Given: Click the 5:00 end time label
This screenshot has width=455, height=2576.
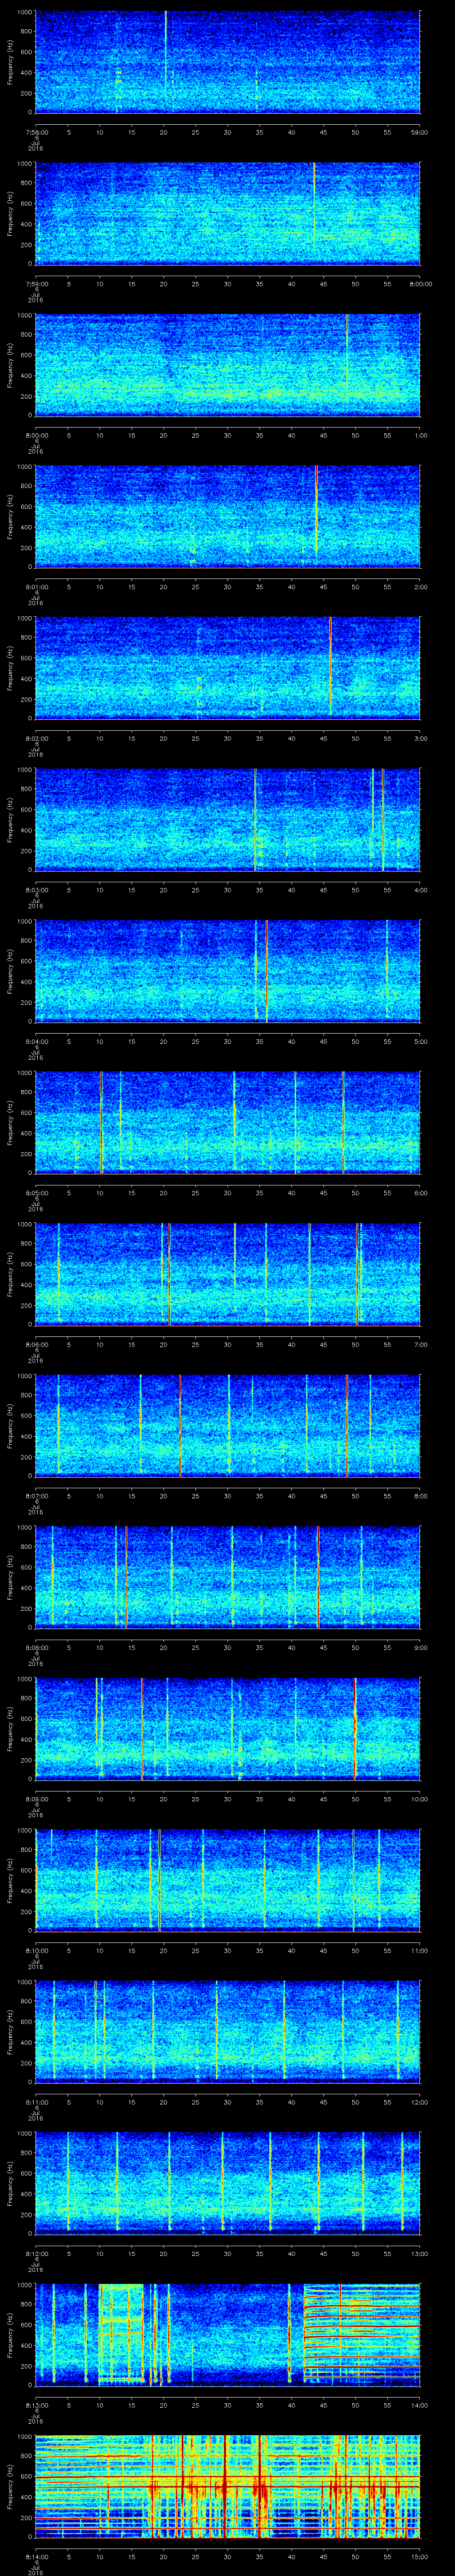Looking at the screenshot, I should (420, 1041).
